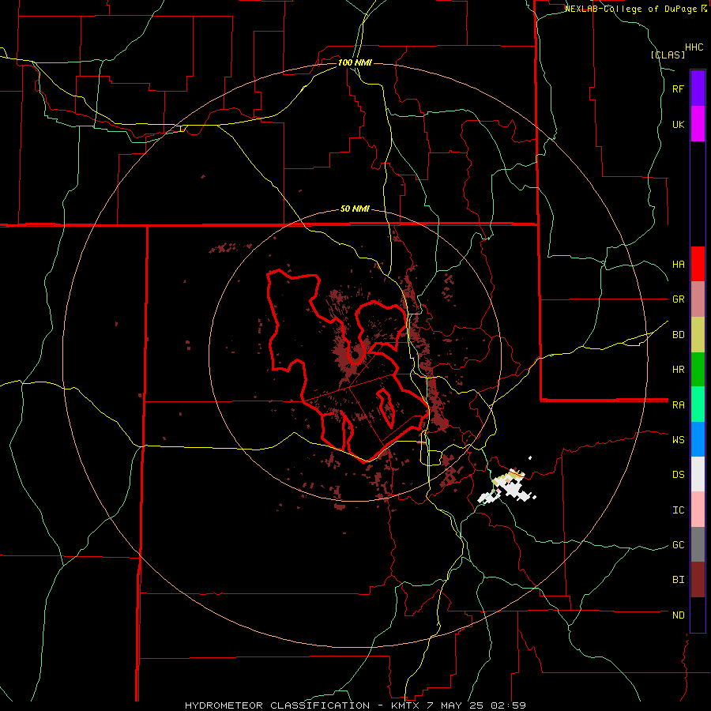
Task: Click the BI legend label
Action: (x=679, y=580)
